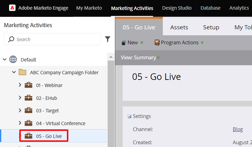The height and width of the screenshot is (147, 252).
Task: Click the Channel: label
Action: click(x=143, y=129)
